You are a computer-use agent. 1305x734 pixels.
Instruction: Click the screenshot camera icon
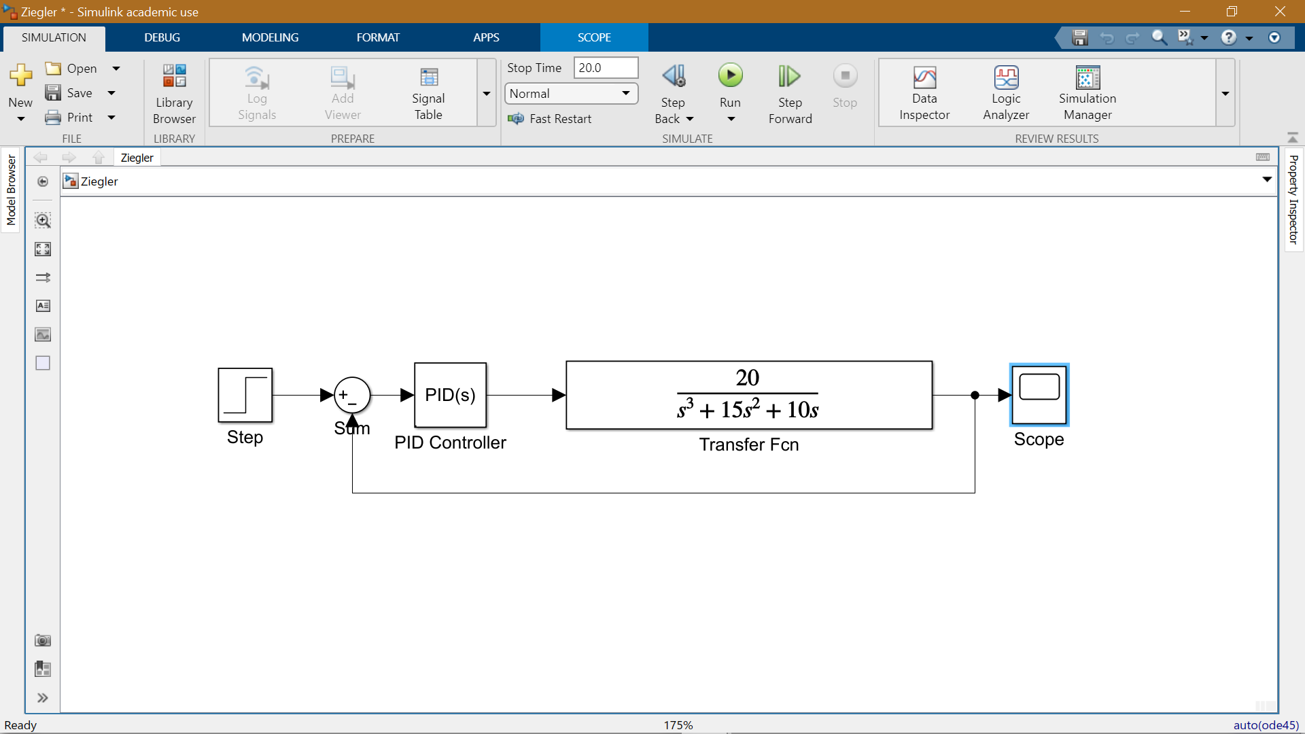(43, 640)
